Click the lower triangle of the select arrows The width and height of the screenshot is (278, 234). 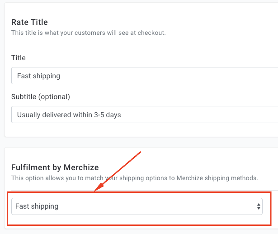[x=259, y=208]
